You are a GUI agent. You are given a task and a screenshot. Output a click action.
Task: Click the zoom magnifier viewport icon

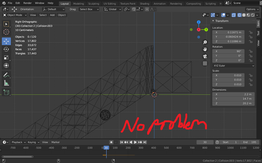pos(205,42)
